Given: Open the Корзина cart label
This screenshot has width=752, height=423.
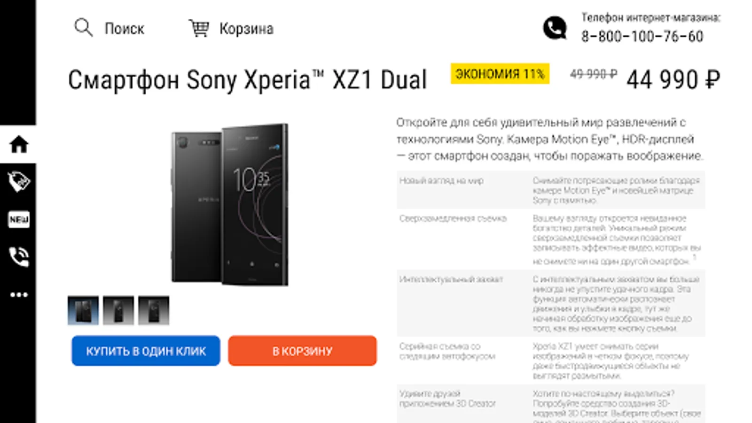Looking at the screenshot, I should [246, 29].
